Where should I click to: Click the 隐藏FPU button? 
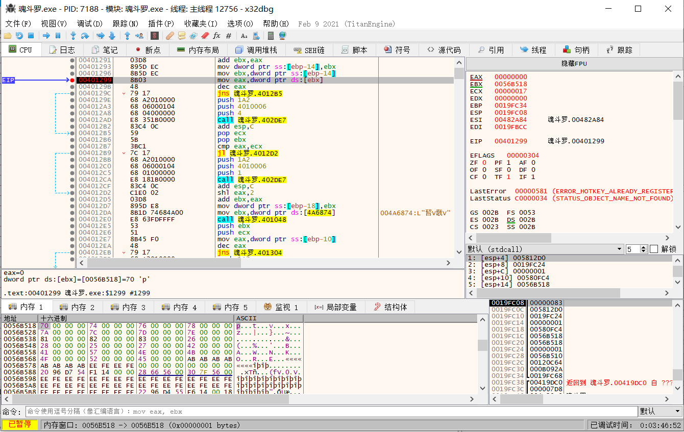coord(574,64)
